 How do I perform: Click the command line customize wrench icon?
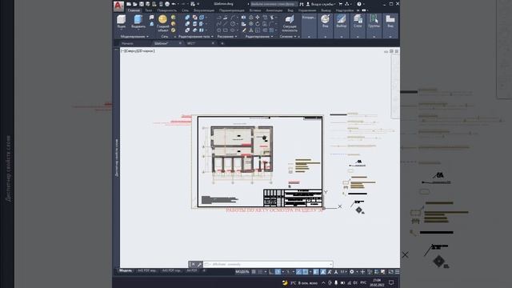(x=199, y=264)
